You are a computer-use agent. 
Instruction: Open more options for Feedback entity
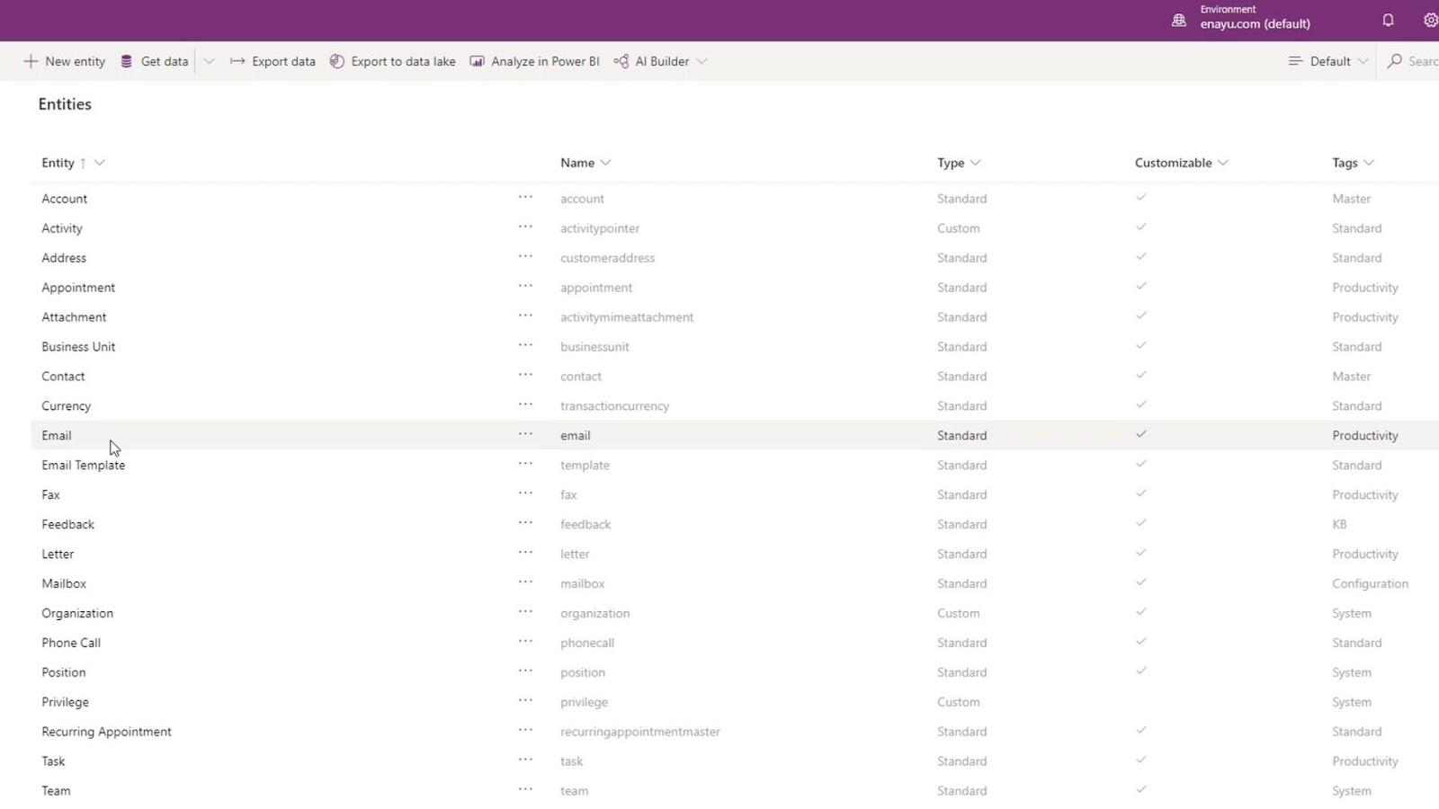525,523
